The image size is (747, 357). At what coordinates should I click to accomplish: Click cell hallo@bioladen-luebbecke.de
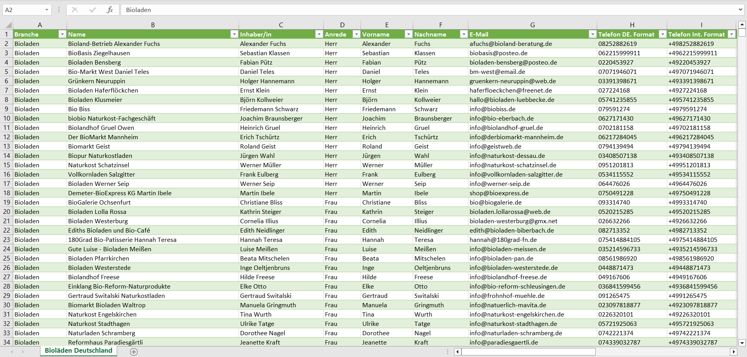[x=532, y=100]
